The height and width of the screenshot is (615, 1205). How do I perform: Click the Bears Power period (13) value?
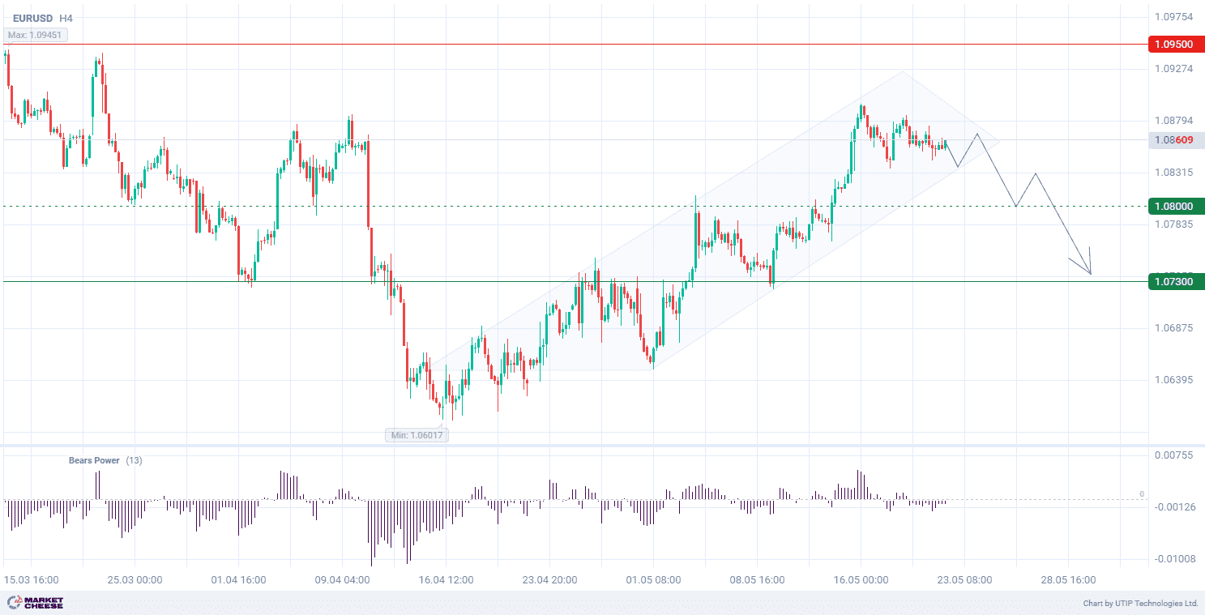coord(135,460)
